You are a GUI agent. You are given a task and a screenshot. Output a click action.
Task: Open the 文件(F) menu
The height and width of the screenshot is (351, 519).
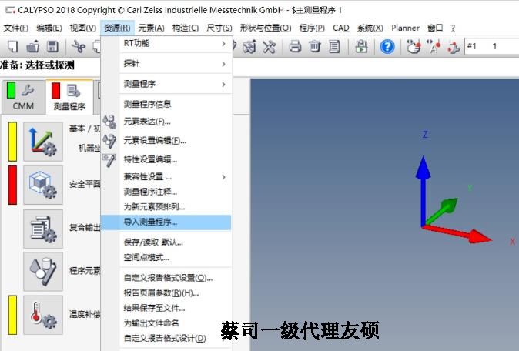pos(16,28)
